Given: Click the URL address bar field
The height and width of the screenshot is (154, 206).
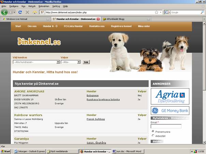Looking at the screenshot, I should 100,12.
